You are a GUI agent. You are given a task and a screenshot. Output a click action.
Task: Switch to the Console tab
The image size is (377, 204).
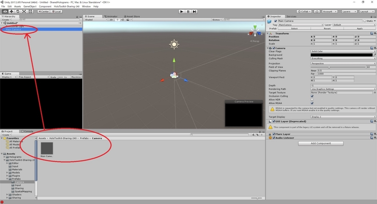click(x=27, y=132)
